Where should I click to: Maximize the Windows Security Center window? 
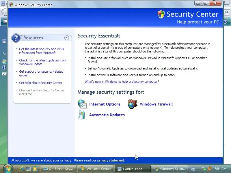tap(205, 3)
